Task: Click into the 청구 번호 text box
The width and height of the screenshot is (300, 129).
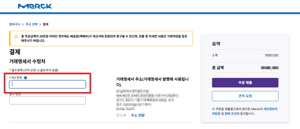Action: coord(48,101)
